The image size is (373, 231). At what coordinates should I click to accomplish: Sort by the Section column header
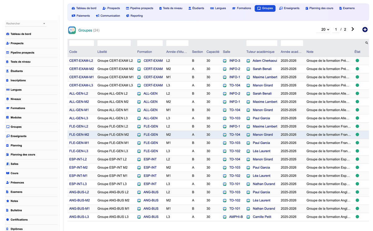pos(197,52)
